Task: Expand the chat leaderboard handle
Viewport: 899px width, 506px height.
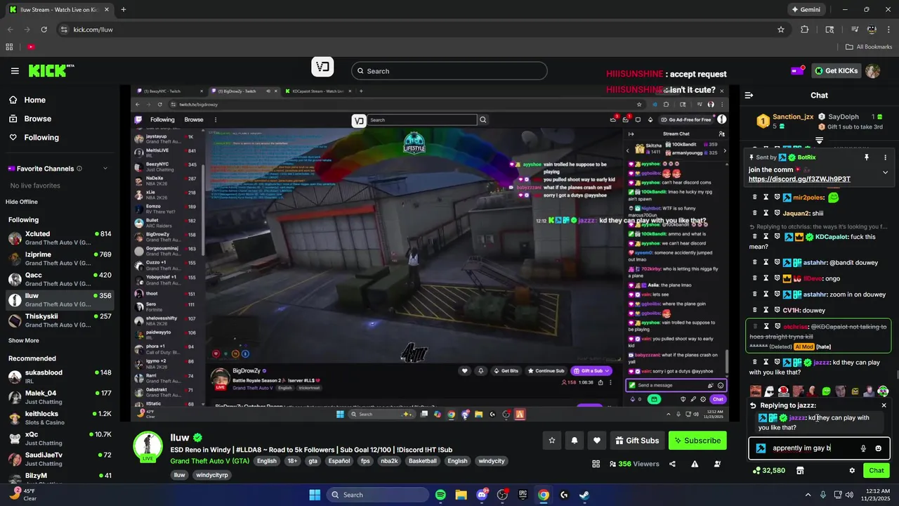Action: coord(819,141)
